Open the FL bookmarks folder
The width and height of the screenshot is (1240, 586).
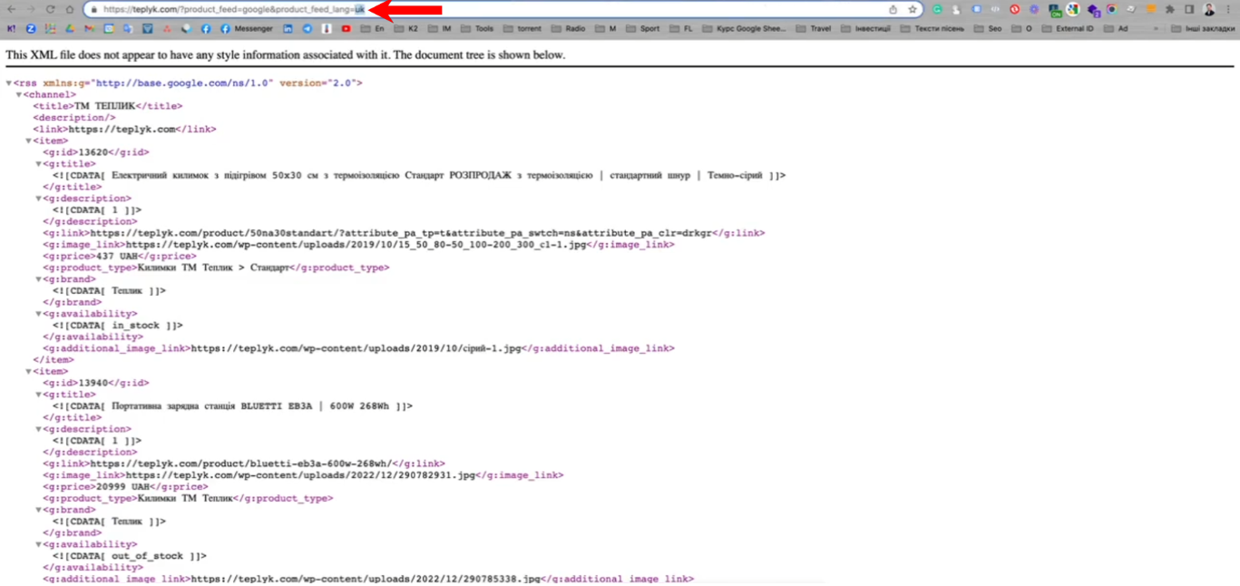pos(681,29)
